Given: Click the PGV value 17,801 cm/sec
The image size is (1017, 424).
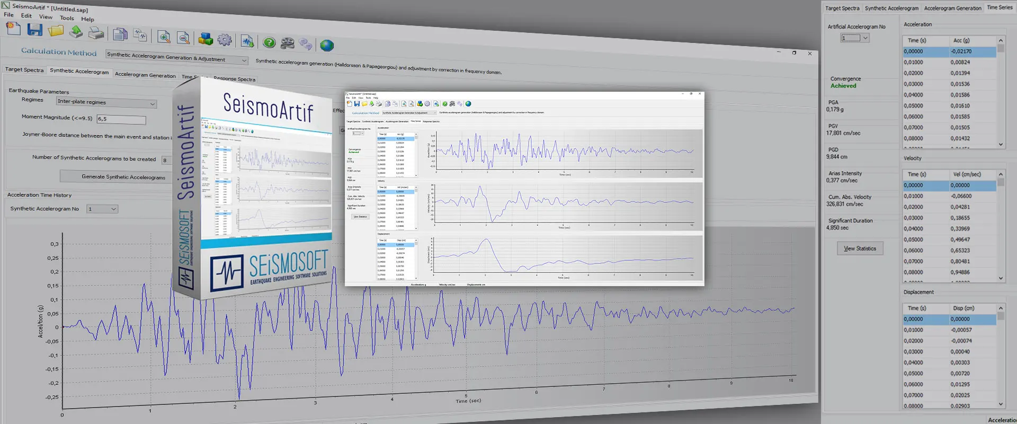Looking at the screenshot, I should [x=843, y=134].
